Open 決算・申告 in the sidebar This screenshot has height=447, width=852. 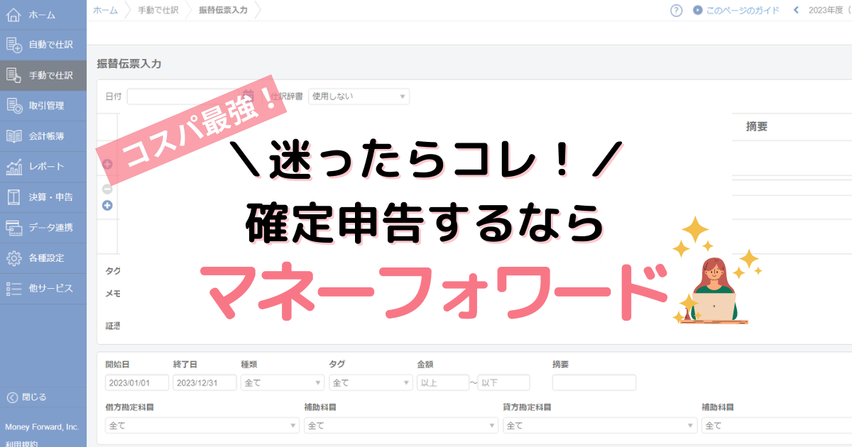click(x=43, y=197)
